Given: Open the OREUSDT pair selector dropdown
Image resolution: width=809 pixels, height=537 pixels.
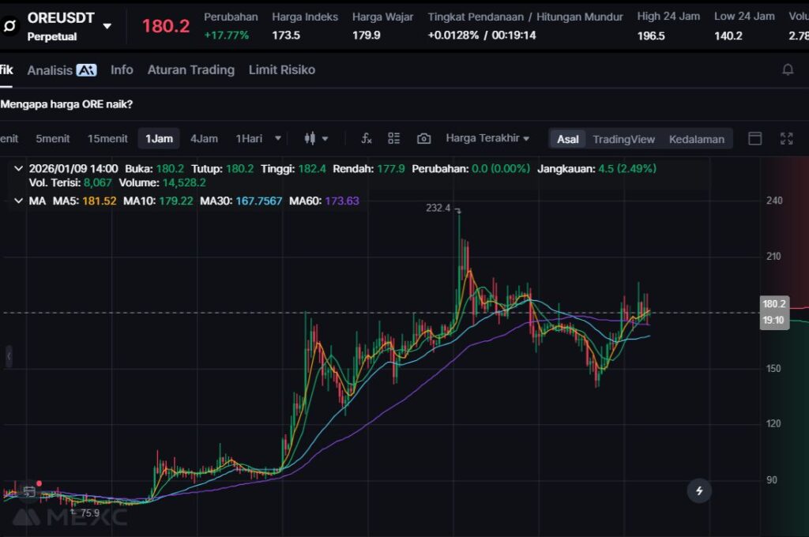Looking at the screenshot, I should tap(107, 25).
